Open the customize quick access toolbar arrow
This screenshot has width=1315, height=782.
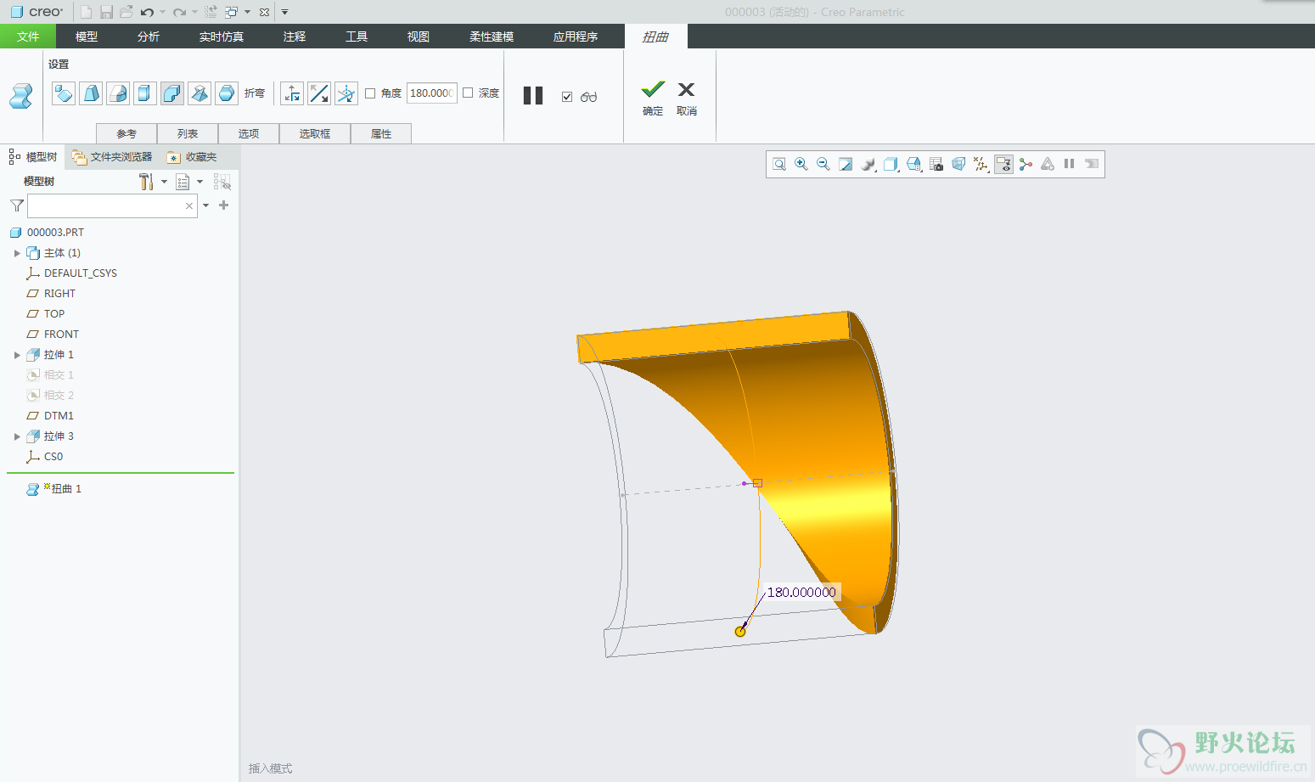(285, 12)
